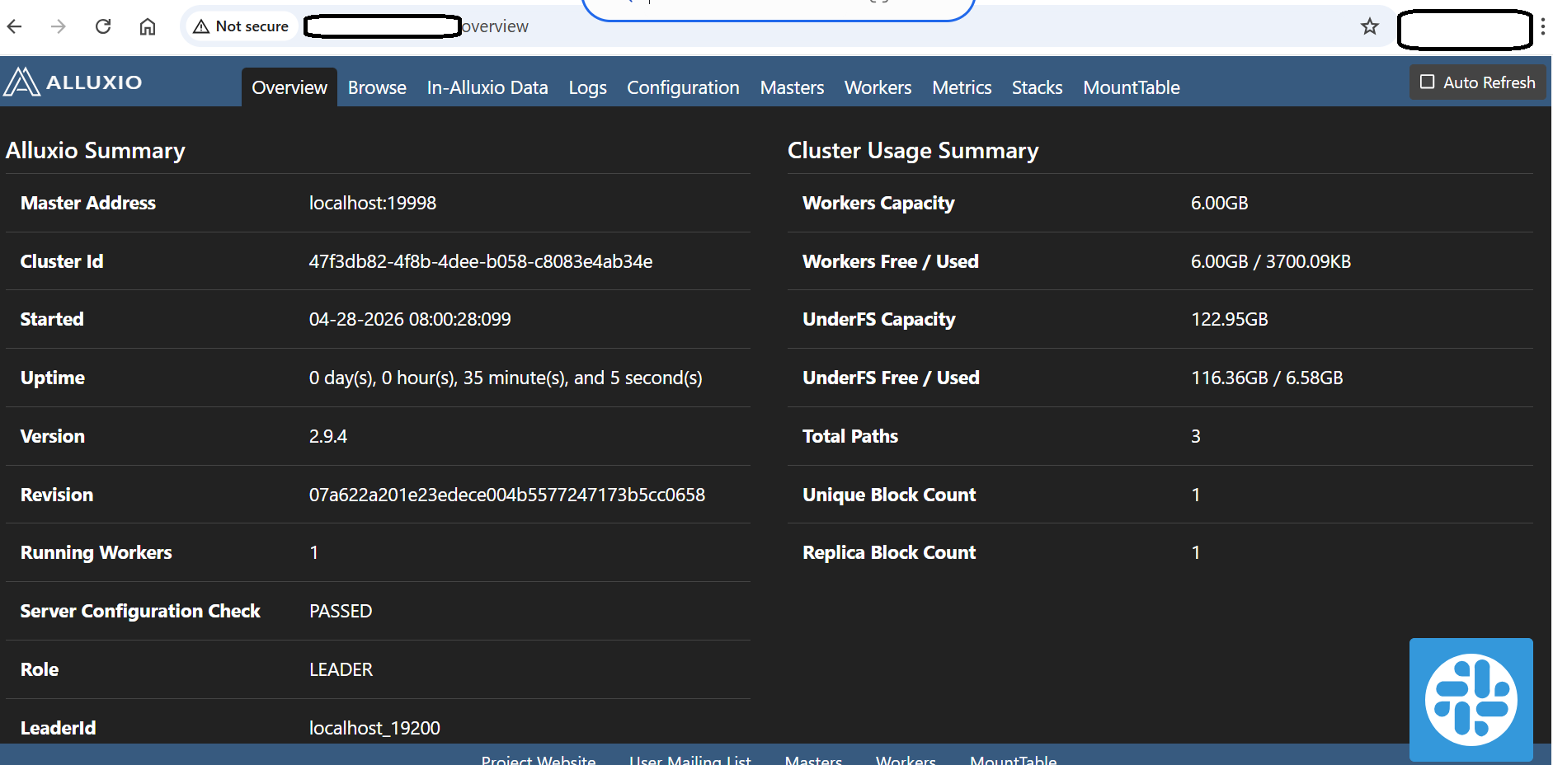Open the Slack chat widget icon

tap(1471, 699)
